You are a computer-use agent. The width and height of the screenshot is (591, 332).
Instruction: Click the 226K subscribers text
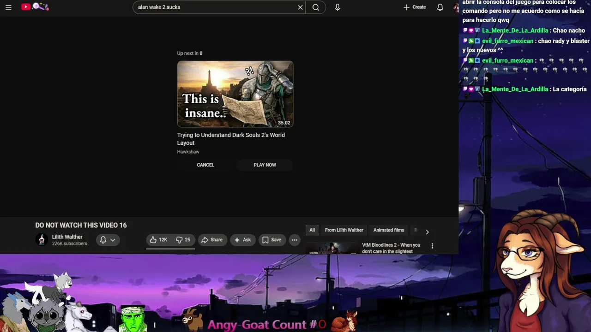(69, 243)
